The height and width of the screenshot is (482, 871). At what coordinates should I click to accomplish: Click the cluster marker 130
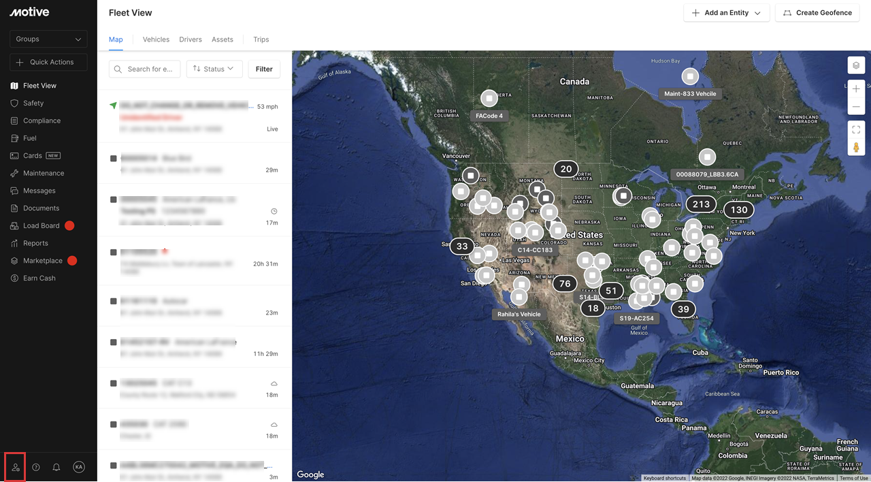click(x=739, y=210)
